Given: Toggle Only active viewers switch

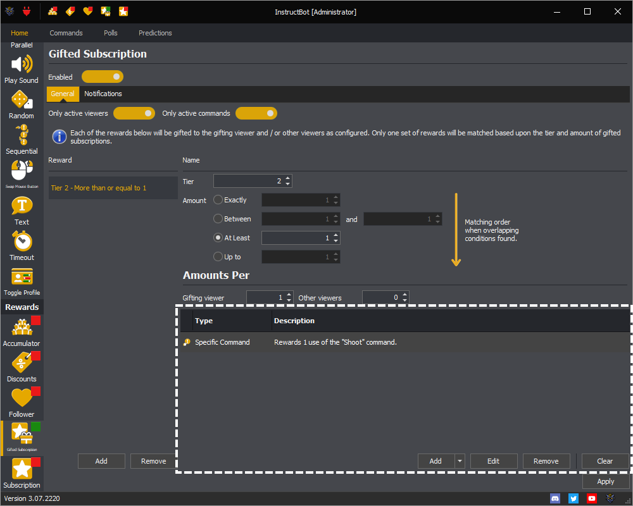Looking at the screenshot, I should (134, 113).
